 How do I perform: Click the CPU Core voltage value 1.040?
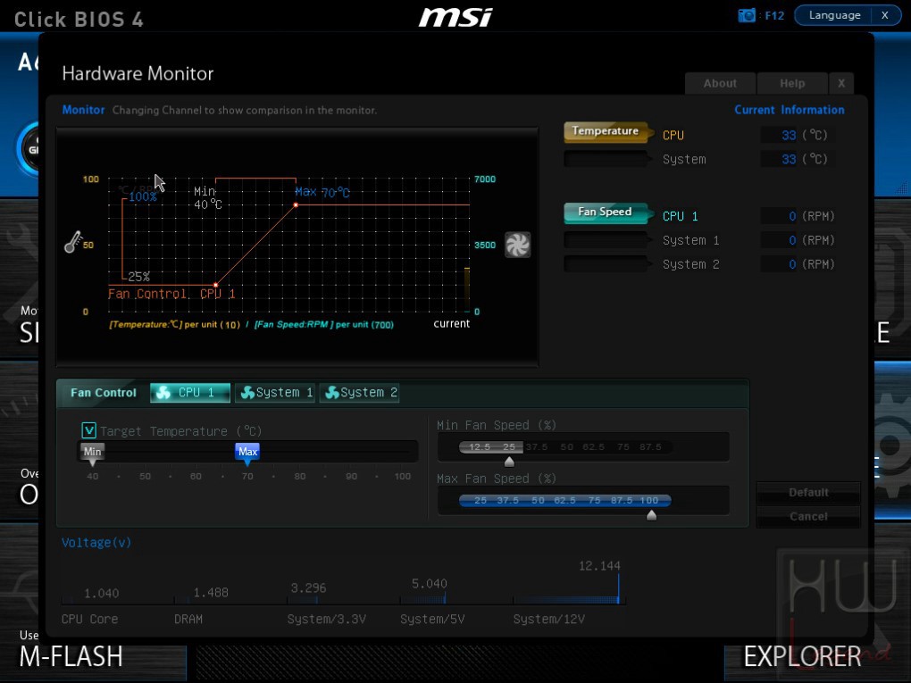[101, 593]
